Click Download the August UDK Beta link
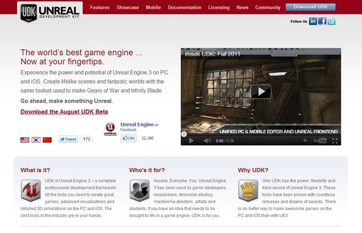 [x=64, y=112]
